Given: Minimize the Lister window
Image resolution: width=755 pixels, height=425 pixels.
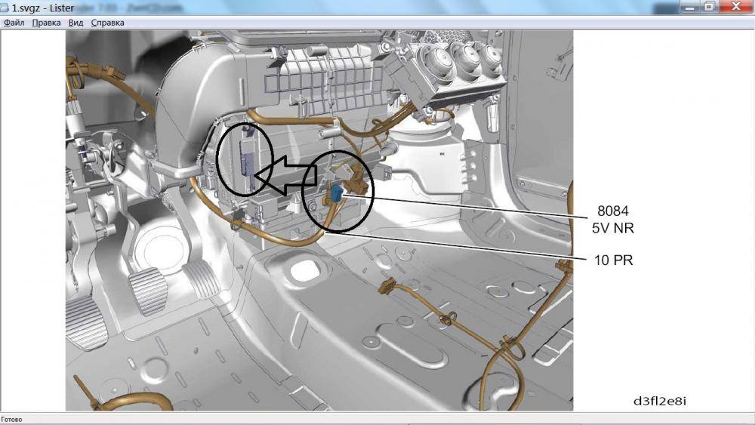Looking at the screenshot, I should point(689,6).
